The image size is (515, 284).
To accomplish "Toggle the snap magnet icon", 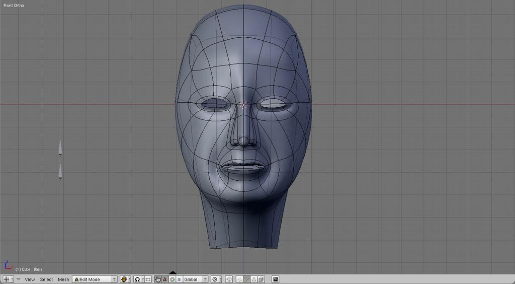I will click(x=229, y=279).
